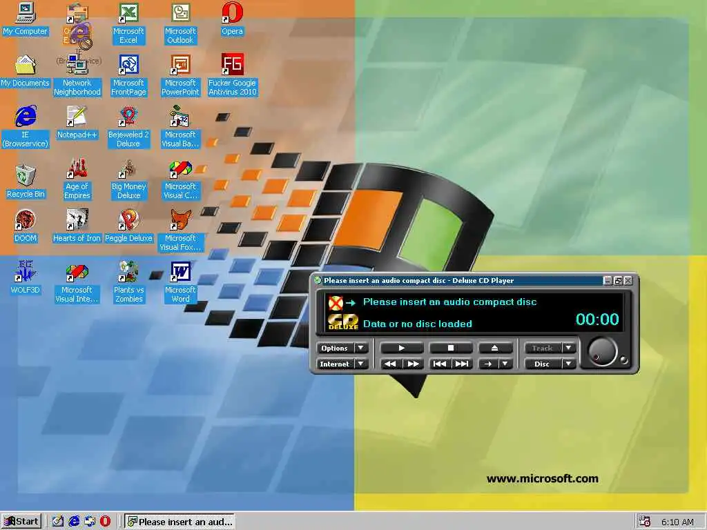This screenshot has width=707, height=530.
Task: Select the Microsoft Visual Inte... icon
Action: coord(77,282)
